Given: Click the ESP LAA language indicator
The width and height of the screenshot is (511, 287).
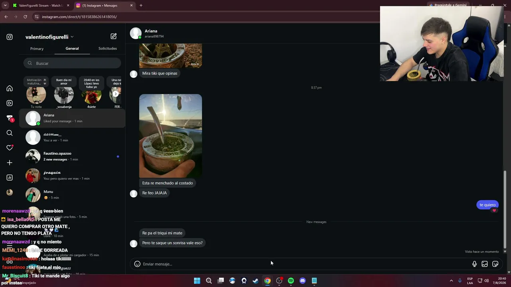Looking at the screenshot, I should (x=470, y=281).
